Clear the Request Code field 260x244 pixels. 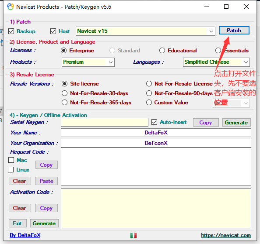(20, 181)
